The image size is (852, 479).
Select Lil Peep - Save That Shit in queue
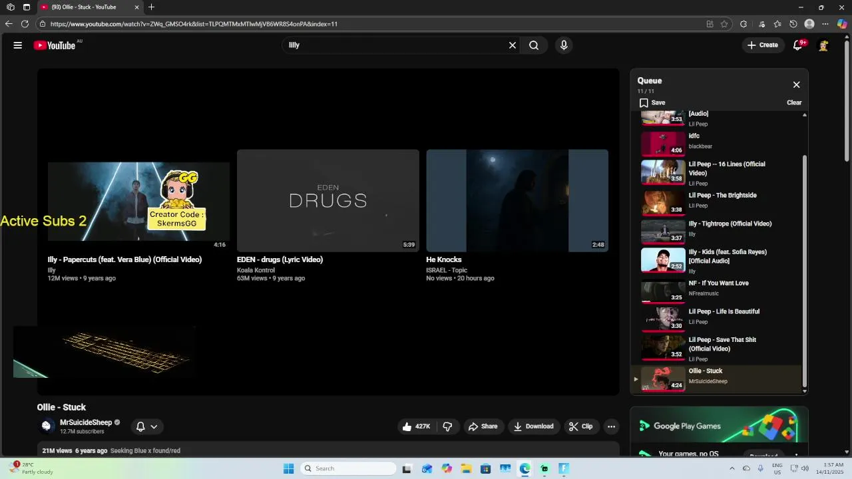click(718, 348)
